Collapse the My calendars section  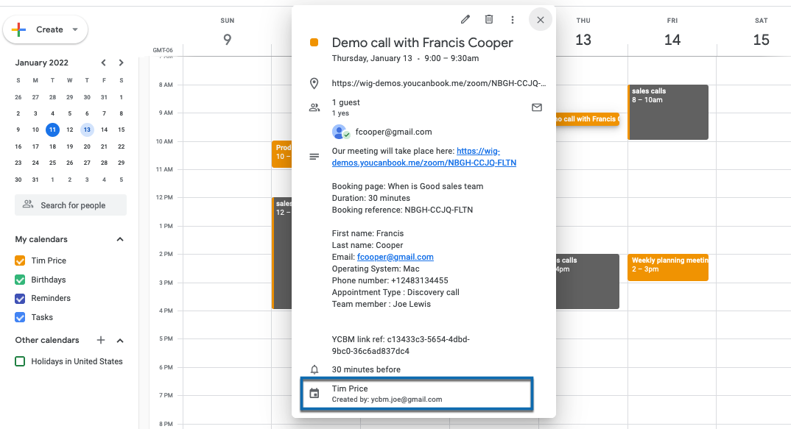click(x=120, y=239)
